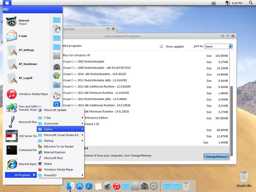Viewport: 256px width, 192px height.
Task: Select Visual C++ 2013 Redistributable row
Action: point(146,99)
